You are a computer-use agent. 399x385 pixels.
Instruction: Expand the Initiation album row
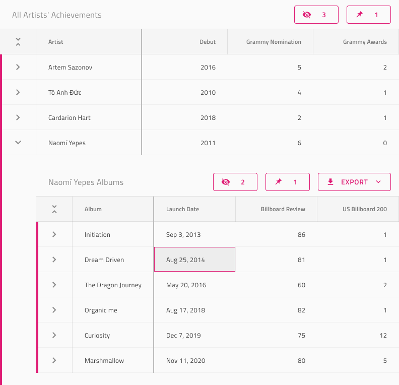pyautogui.click(x=54, y=234)
